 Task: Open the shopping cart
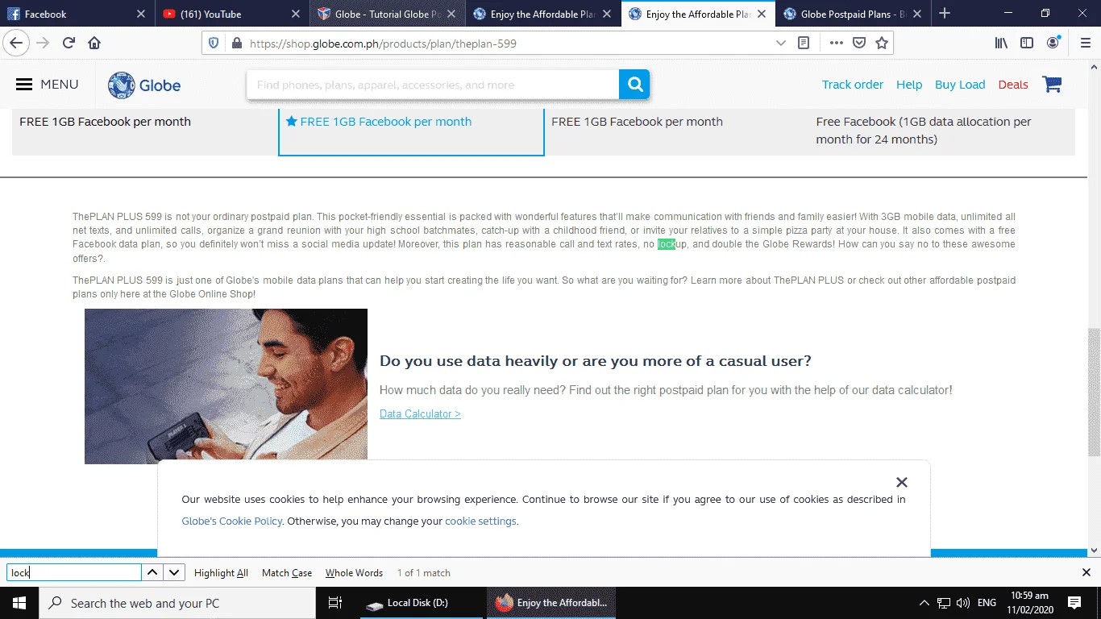point(1052,85)
